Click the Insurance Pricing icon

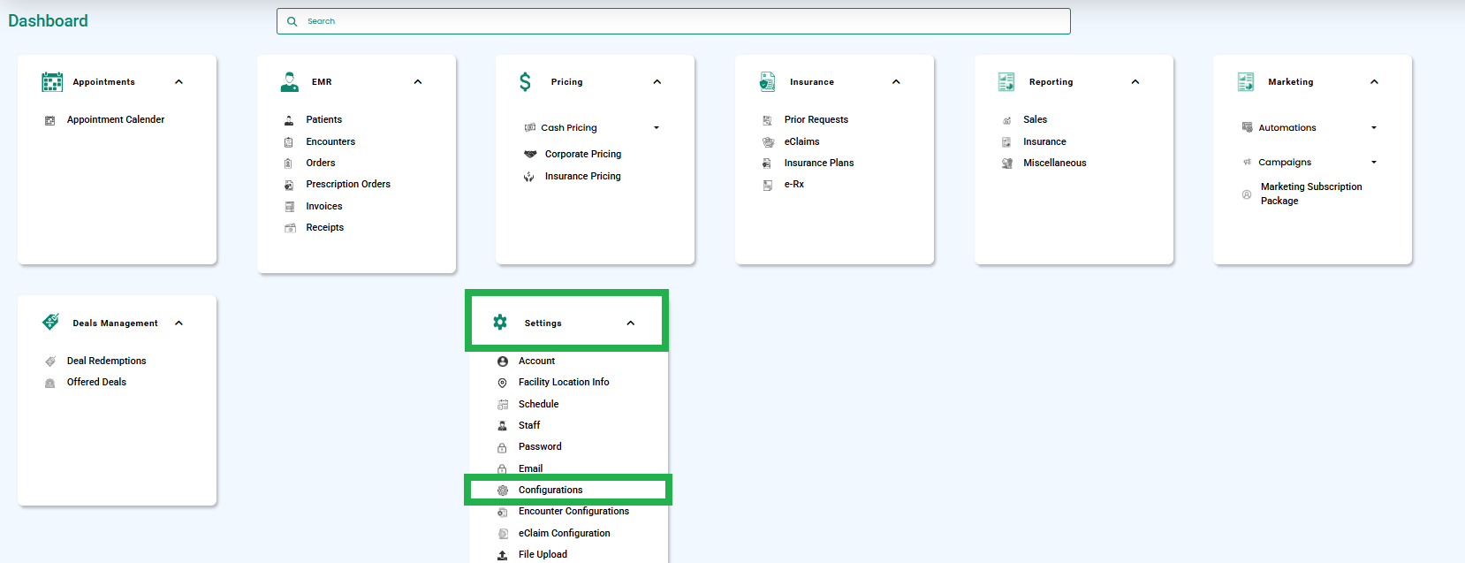tap(529, 177)
